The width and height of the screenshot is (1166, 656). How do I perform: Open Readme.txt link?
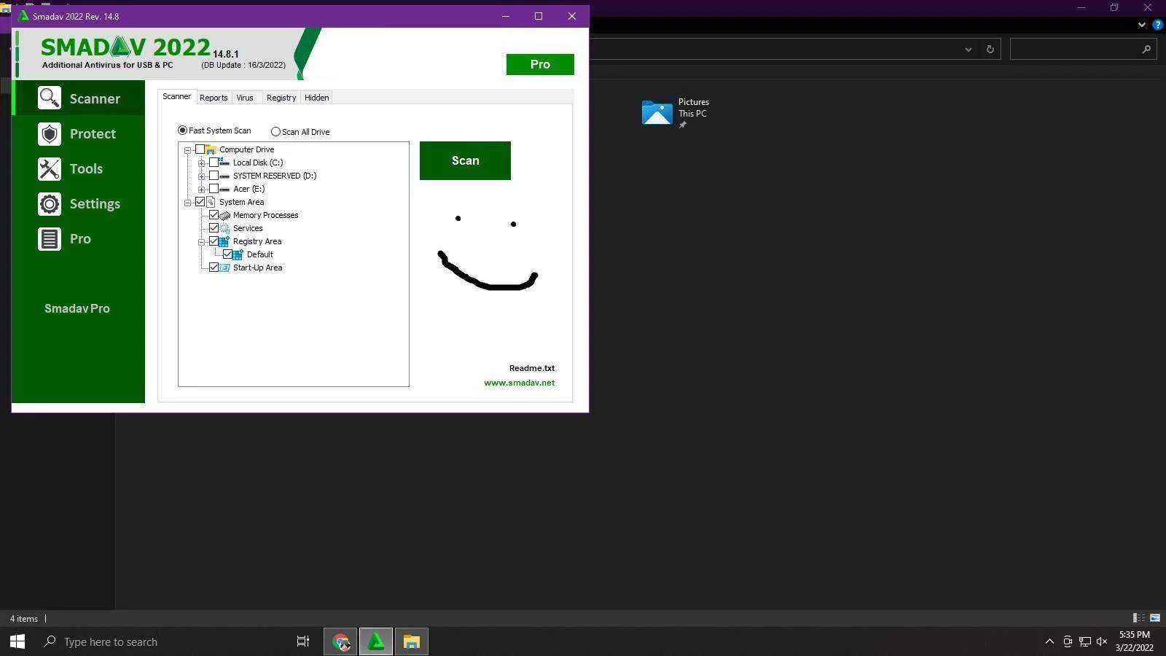pyautogui.click(x=532, y=368)
